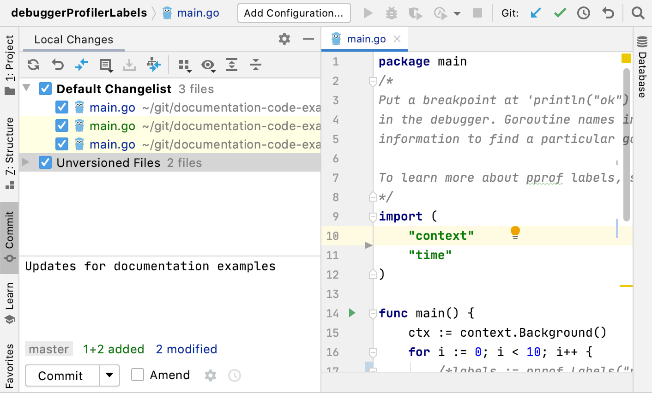Update the project via the blue Git arrow
The image size is (652, 393).
point(536,13)
